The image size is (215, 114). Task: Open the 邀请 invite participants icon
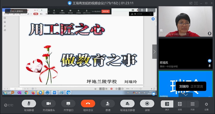108,104
